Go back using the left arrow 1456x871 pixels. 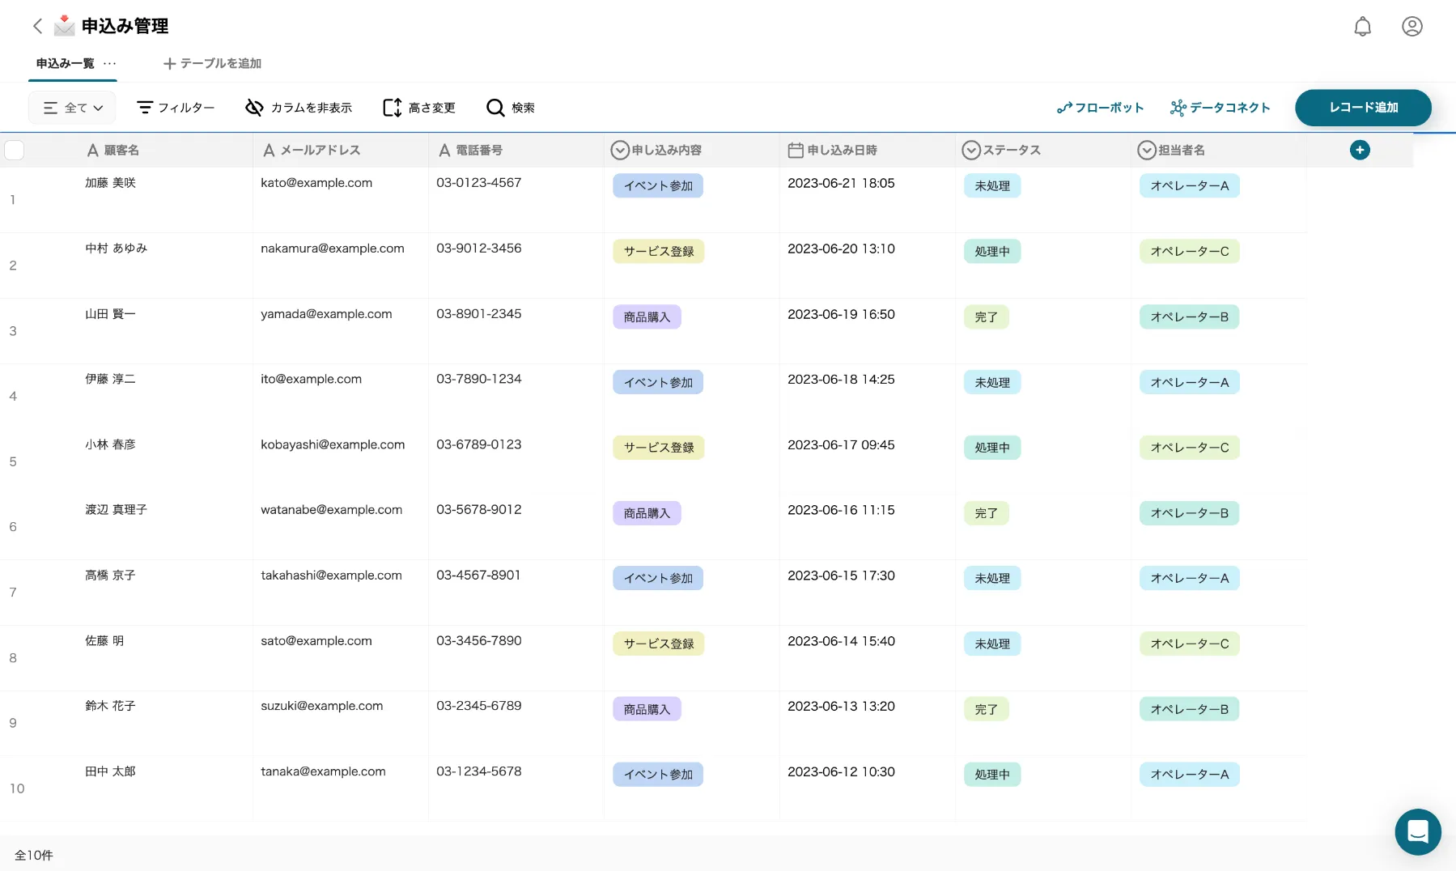37,26
